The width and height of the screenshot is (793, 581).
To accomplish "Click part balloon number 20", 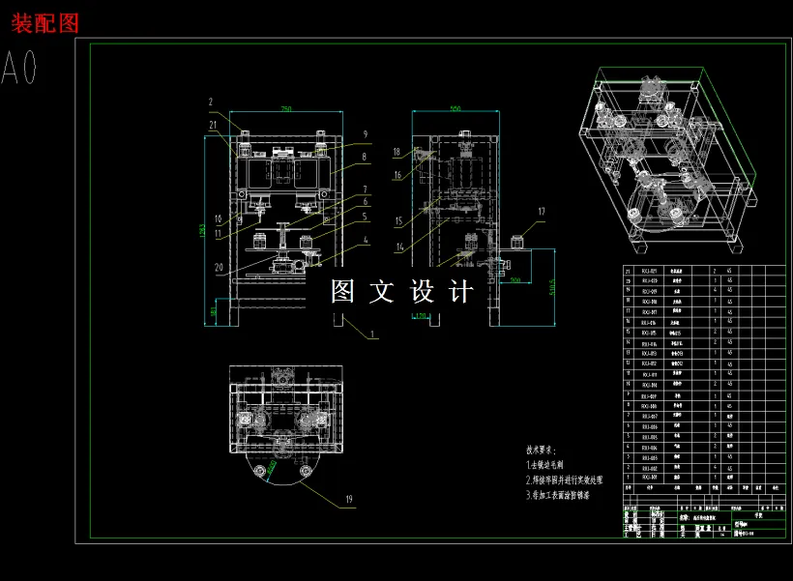I will click(219, 268).
